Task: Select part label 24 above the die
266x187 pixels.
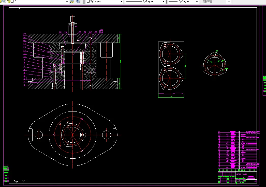Action: tap(101, 32)
